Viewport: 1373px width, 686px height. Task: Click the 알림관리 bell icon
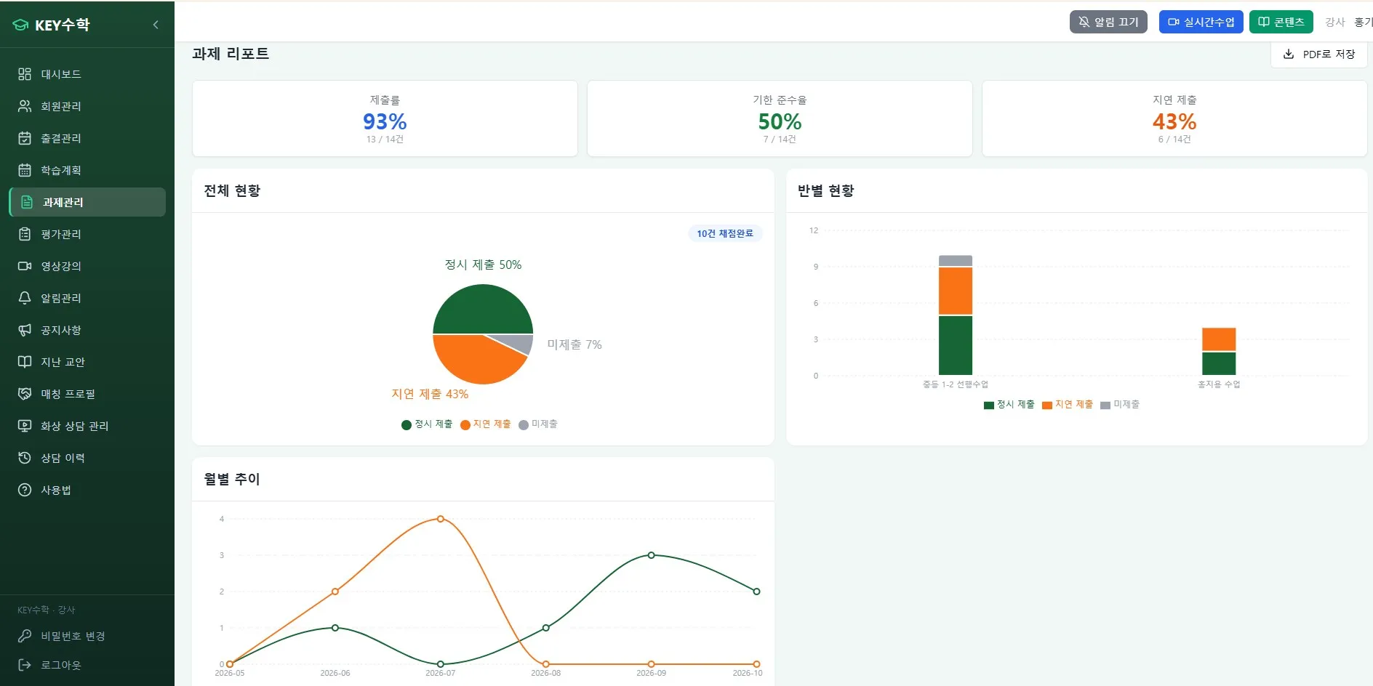coord(25,298)
